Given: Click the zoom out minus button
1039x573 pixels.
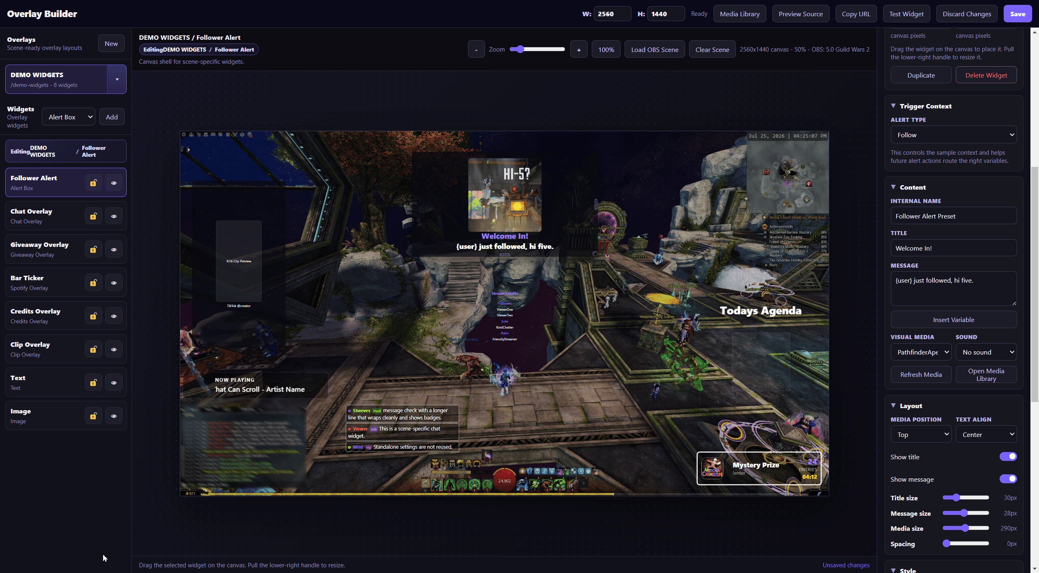Looking at the screenshot, I should (x=476, y=50).
